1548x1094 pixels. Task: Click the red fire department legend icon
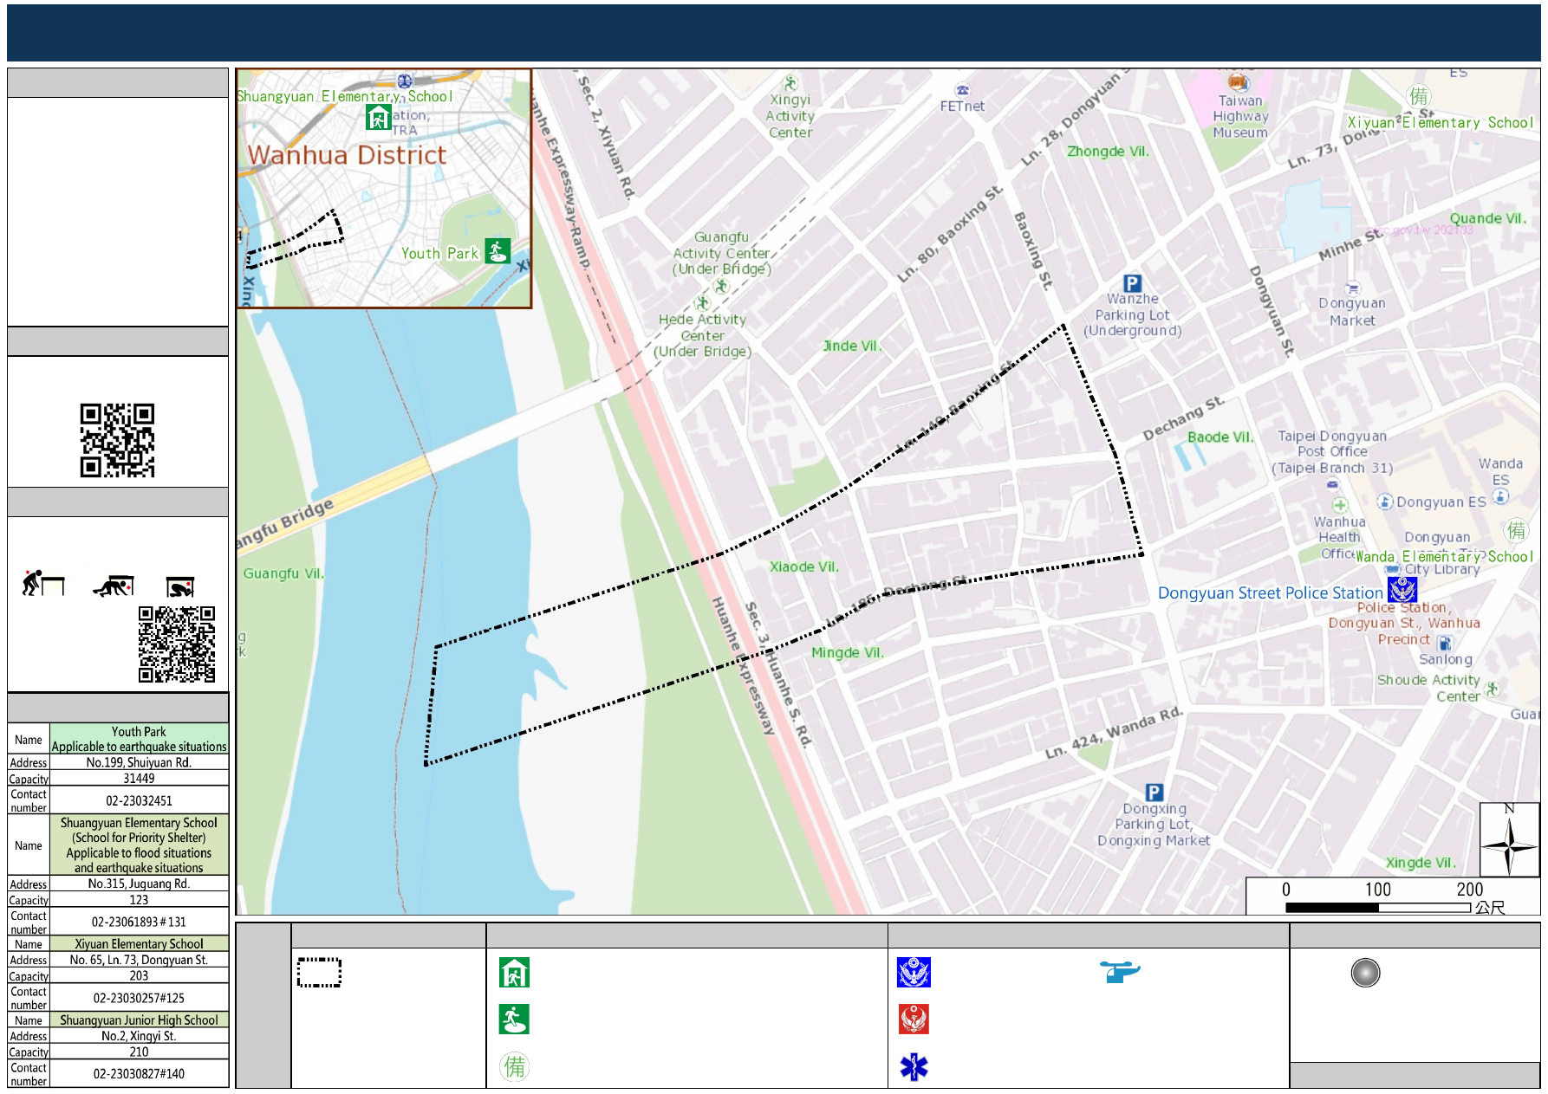914,1020
